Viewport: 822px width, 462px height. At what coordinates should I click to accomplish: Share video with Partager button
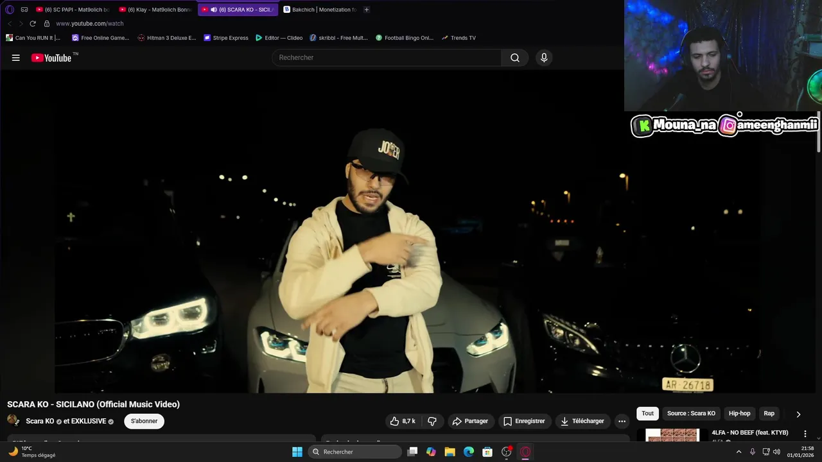(471, 422)
